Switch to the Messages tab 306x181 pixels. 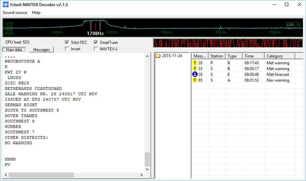coord(41,49)
